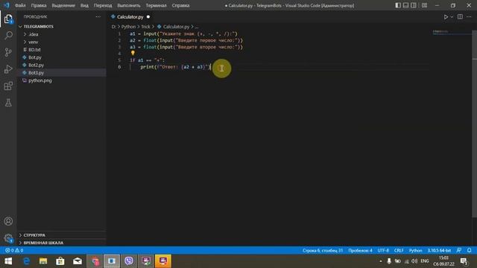The image size is (477, 268).
Task: Toggle the secondary side bar layout
Action: pos(414,5)
